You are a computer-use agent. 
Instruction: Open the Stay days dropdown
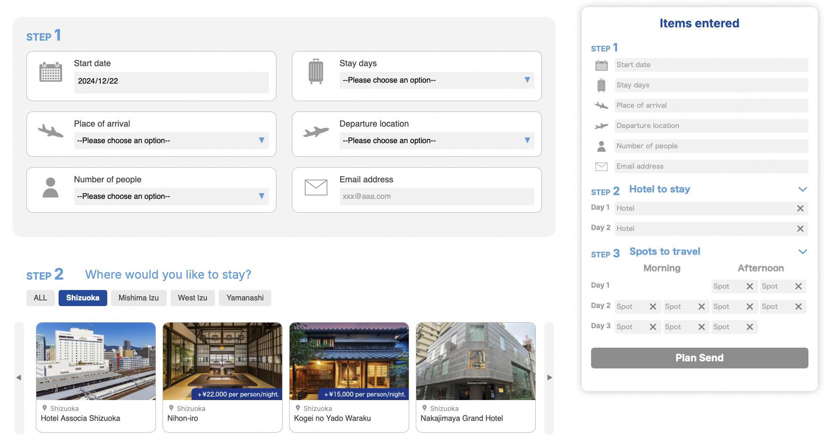tap(437, 80)
